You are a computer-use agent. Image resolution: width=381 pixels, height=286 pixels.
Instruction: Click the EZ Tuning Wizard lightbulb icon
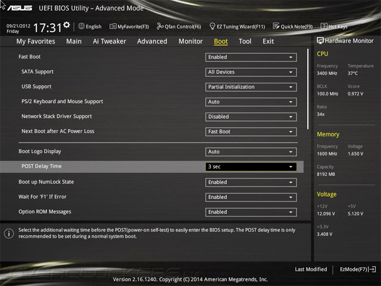[x=212, y=26]
